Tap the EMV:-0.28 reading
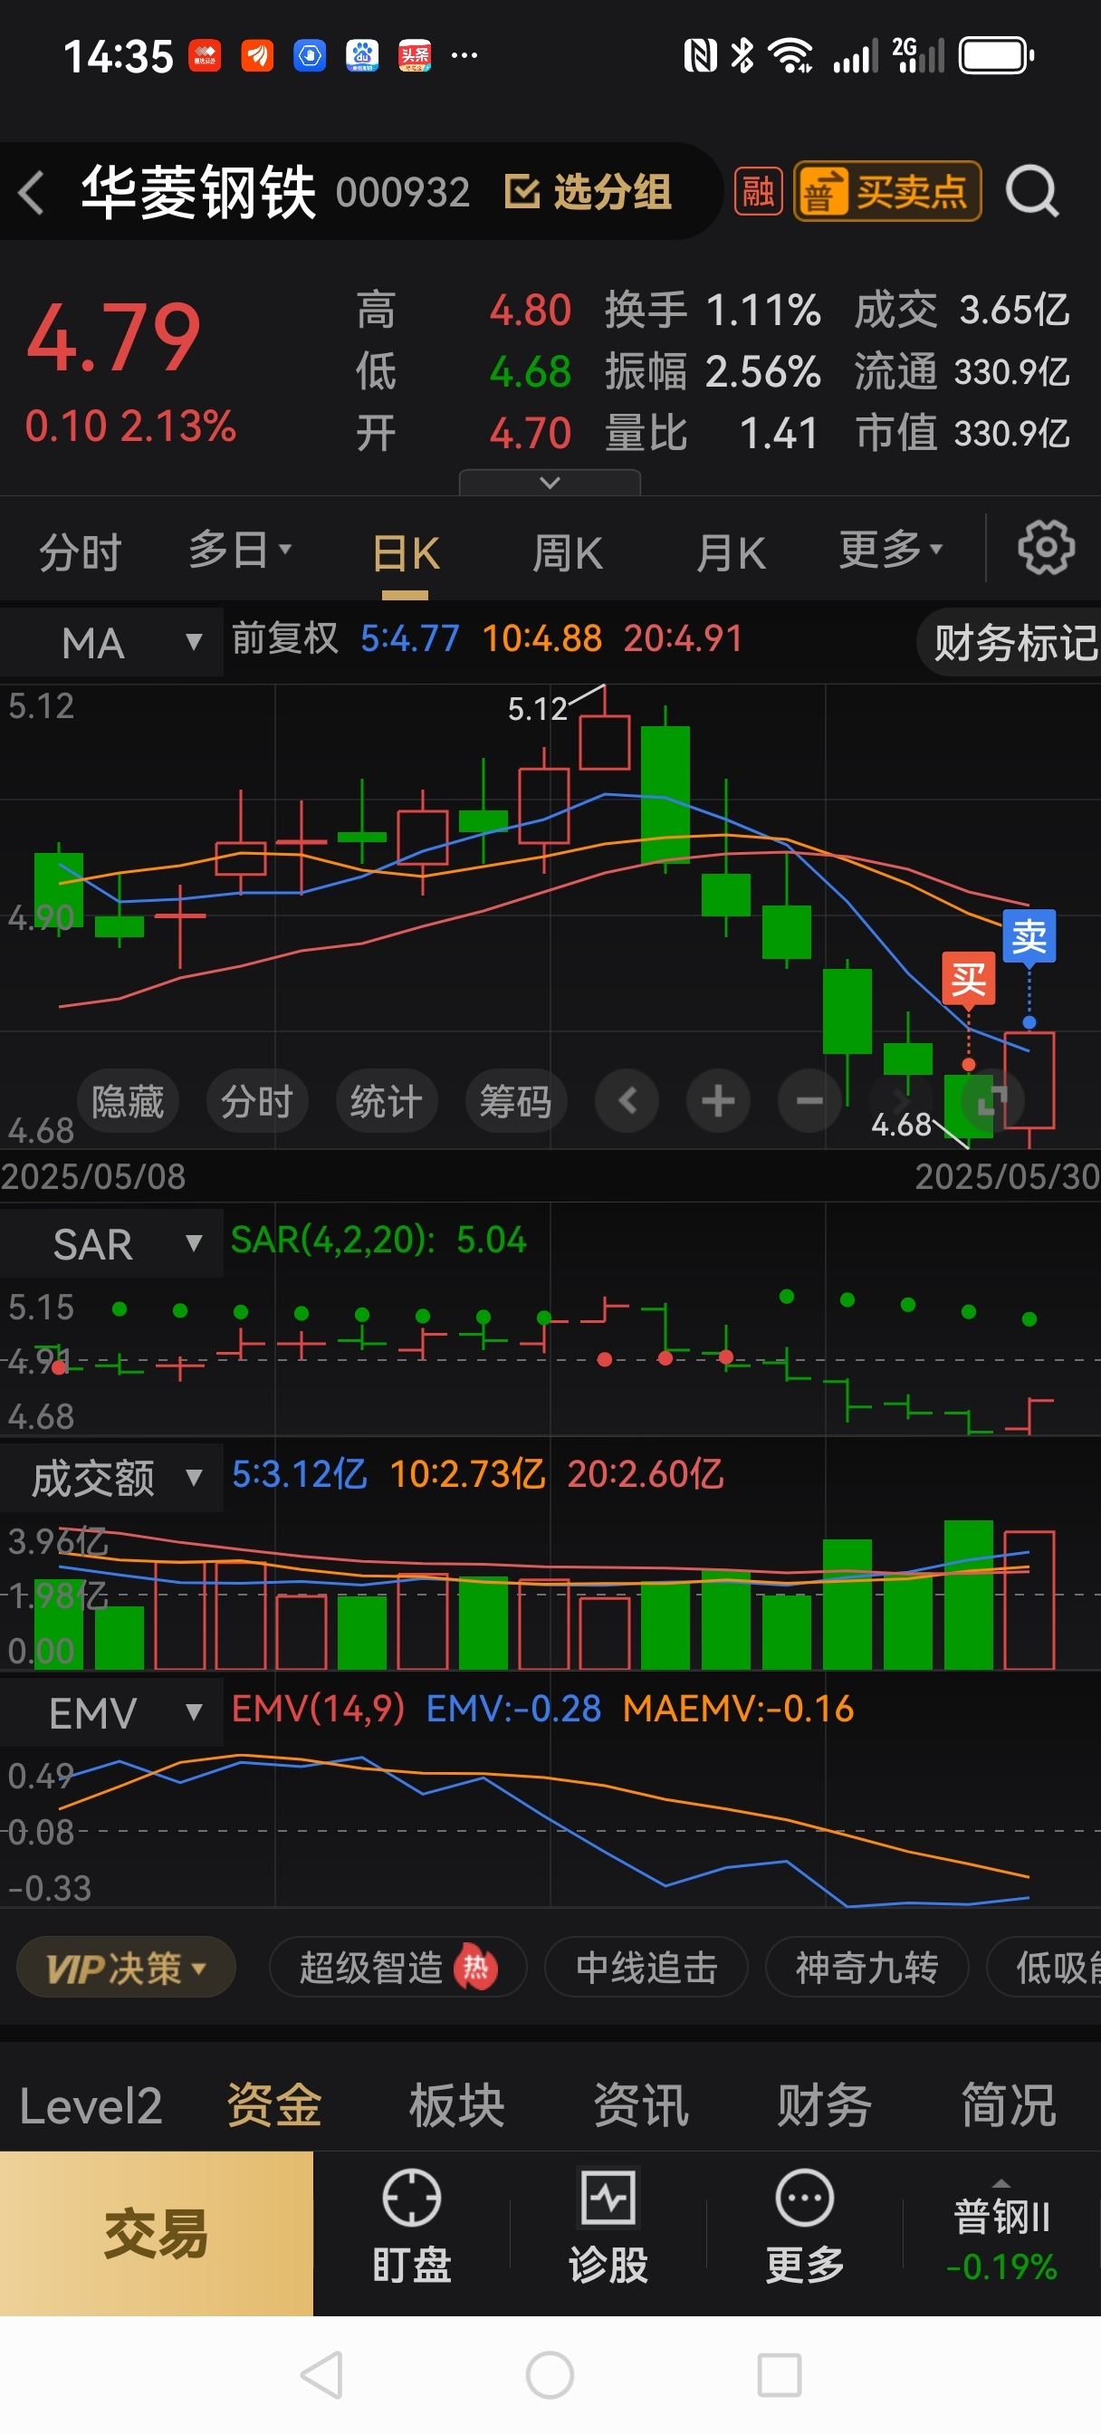 [x=513, y=1709]
